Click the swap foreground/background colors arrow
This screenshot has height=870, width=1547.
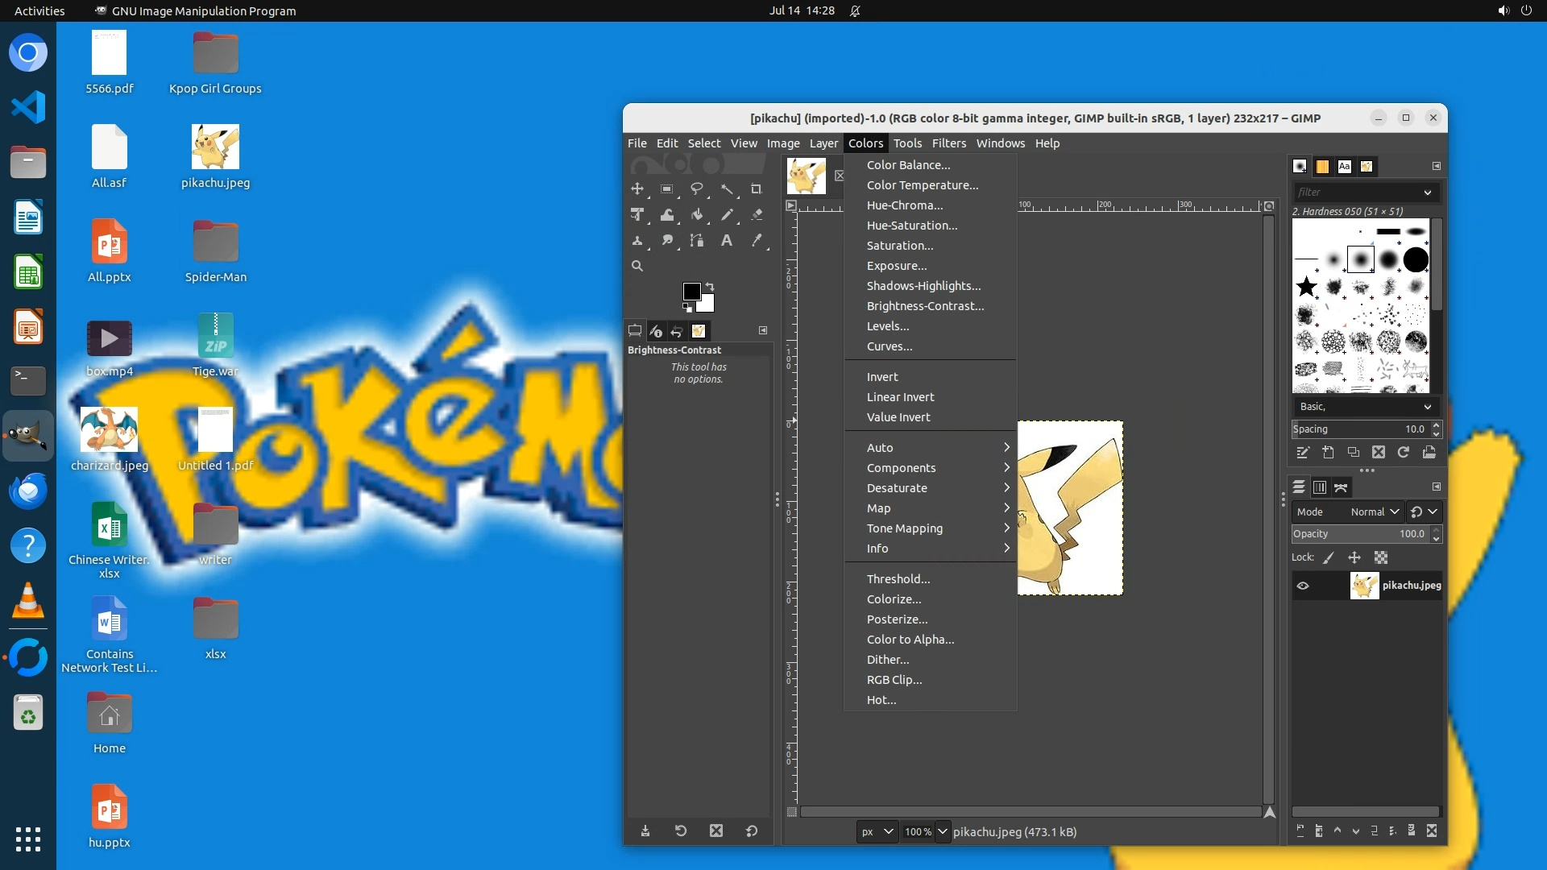pos(710,286)
